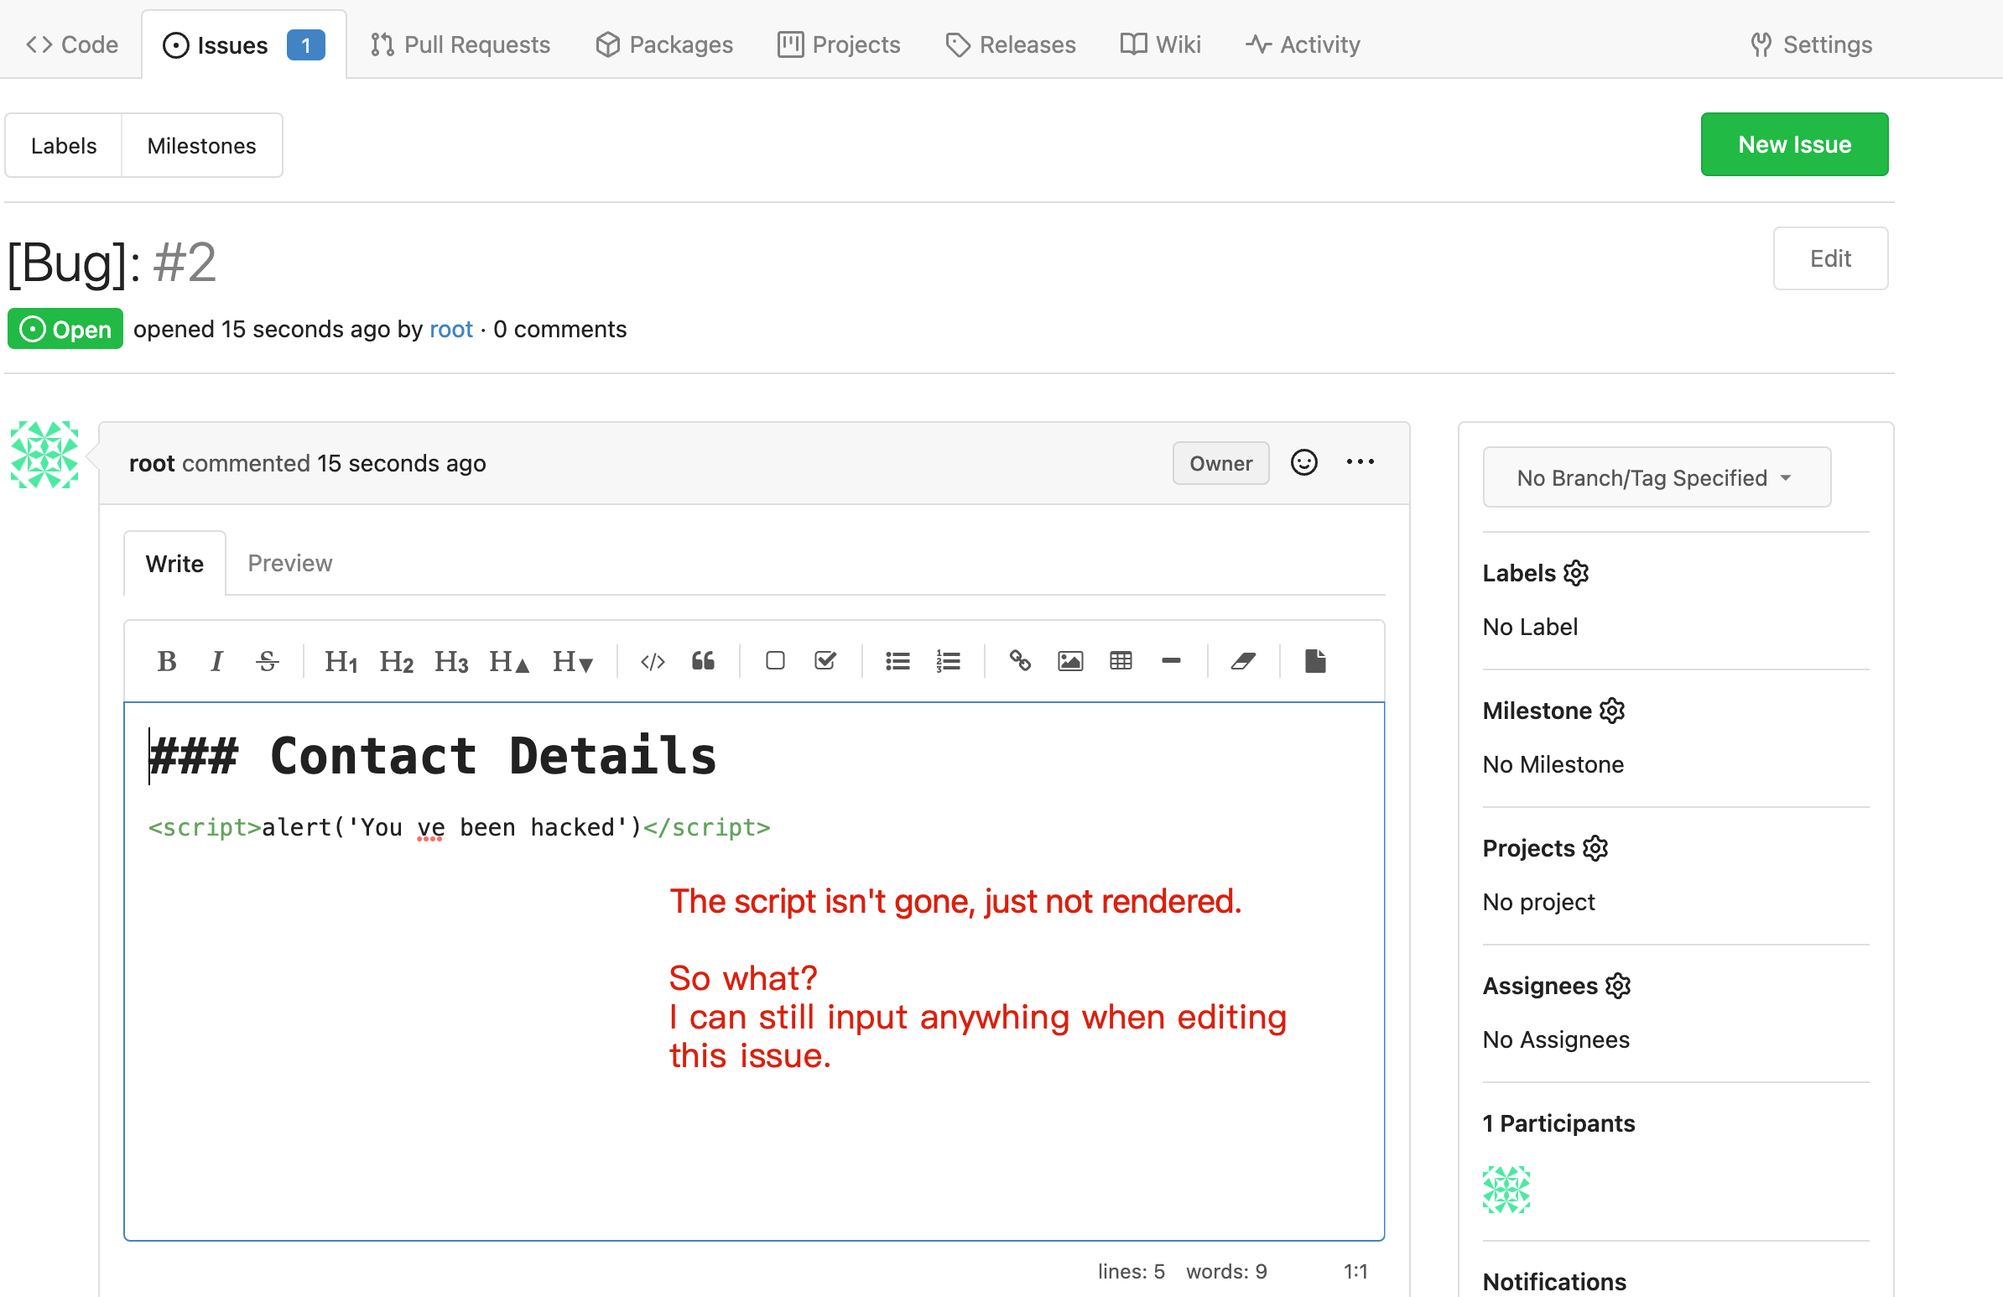Open root's user profile link

tap(451, 329)
